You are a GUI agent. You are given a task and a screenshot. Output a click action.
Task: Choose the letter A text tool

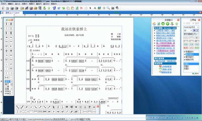pyautogui.click(x=95, y=8)
